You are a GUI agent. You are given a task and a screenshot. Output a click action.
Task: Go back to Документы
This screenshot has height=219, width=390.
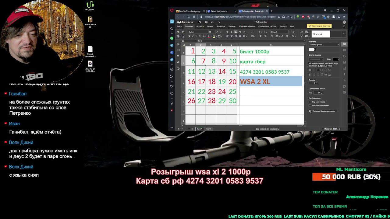coord(185,22)
